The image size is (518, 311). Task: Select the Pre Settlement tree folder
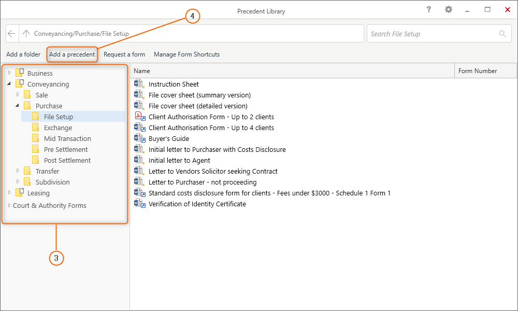[66, 149]
